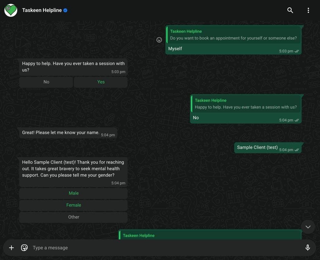Screen dimensions: 320x260
Task: Open Taskeen Helpline contact name in header
Action: click(42, 10)
